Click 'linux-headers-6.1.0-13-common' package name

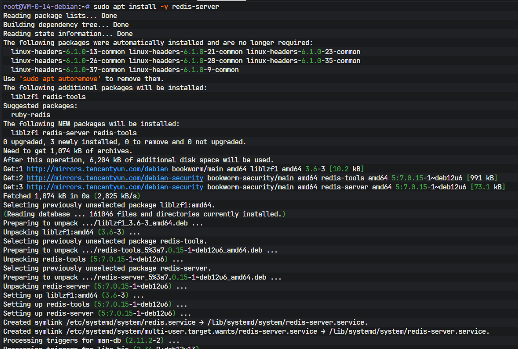pos(68,52)
